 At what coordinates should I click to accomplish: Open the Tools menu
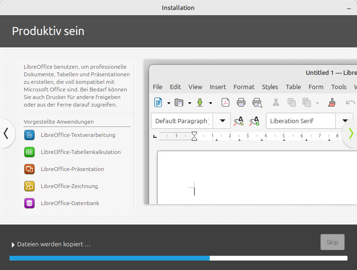(339, 87)
